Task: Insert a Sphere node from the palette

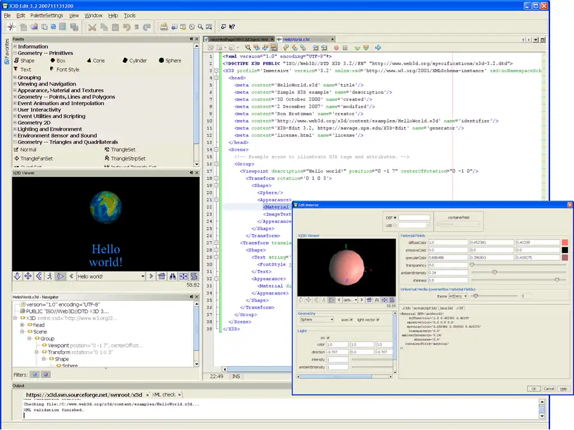Action: (x=170, y=61)
